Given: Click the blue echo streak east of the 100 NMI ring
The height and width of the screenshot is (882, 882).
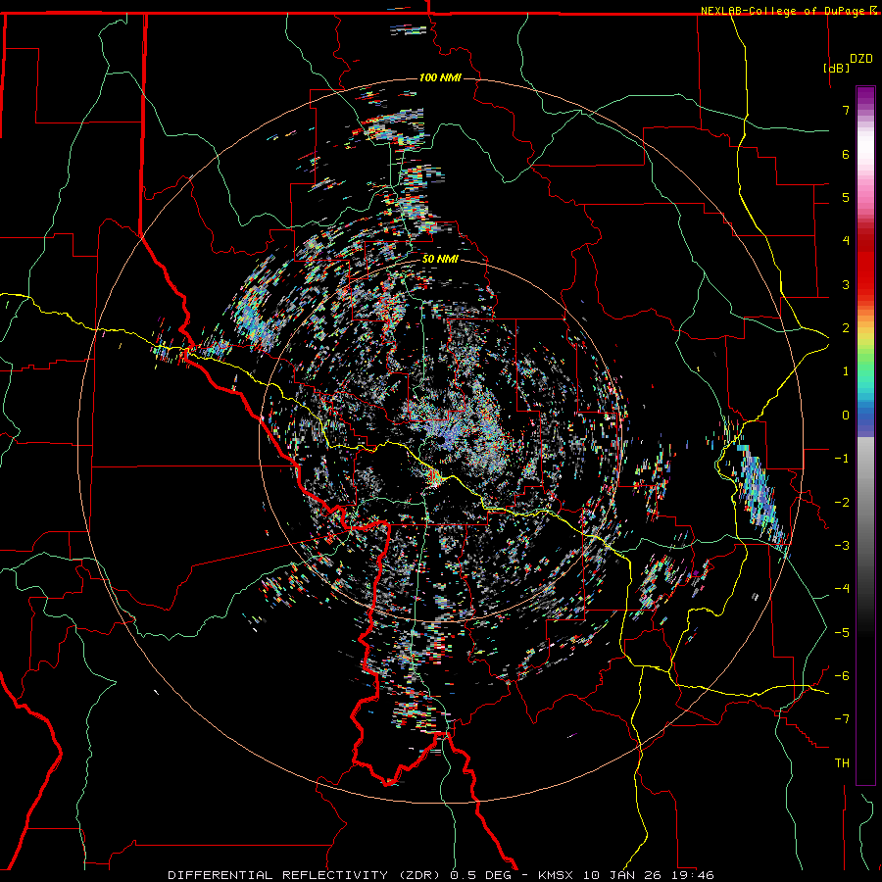Looking at the screenshot, I should click(759, 490).
